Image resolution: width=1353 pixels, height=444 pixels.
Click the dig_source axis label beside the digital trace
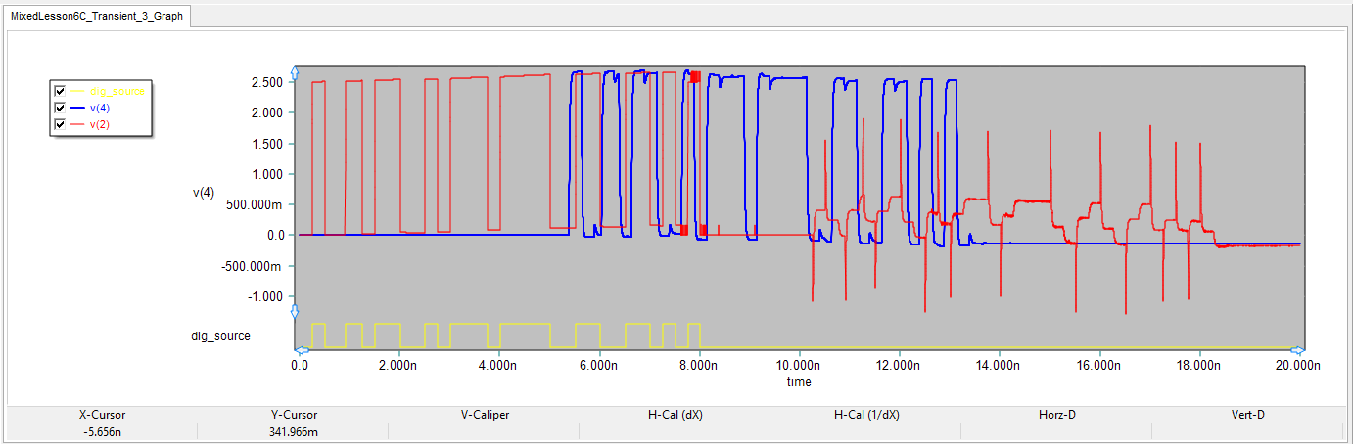tap(220, 335)
